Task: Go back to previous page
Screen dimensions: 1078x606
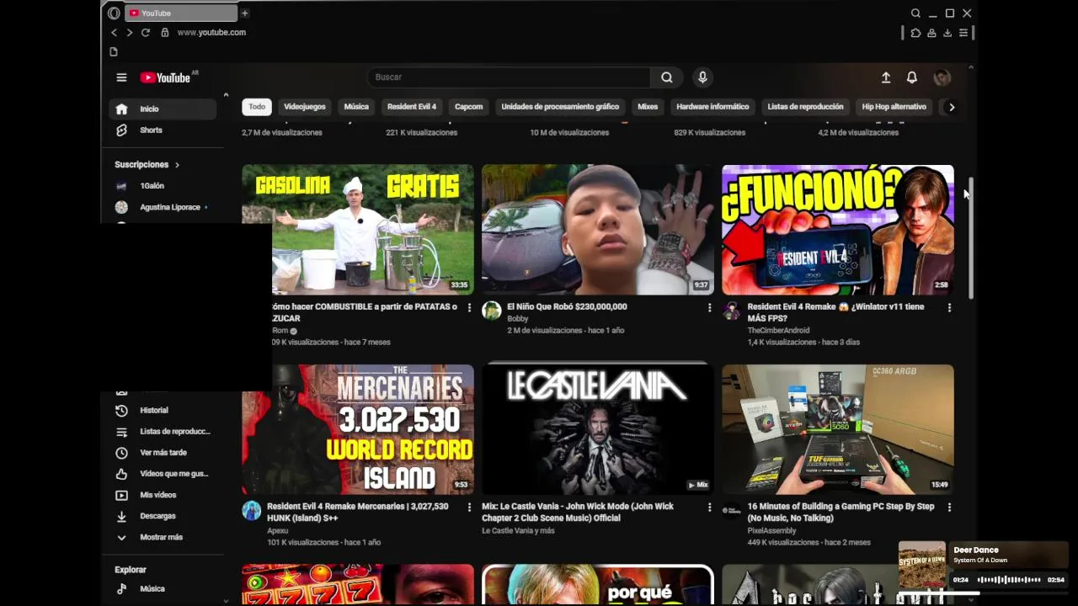Action: click(x=114, y=32)
